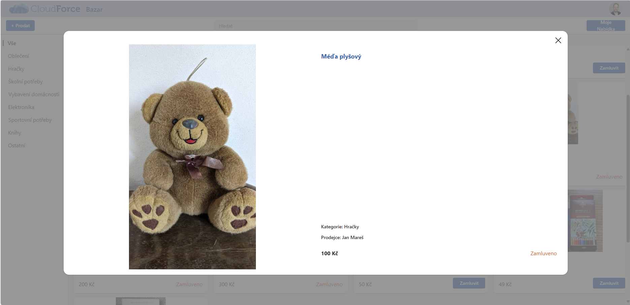Click the CloudForce cloud logo

(x=19, y=9)
